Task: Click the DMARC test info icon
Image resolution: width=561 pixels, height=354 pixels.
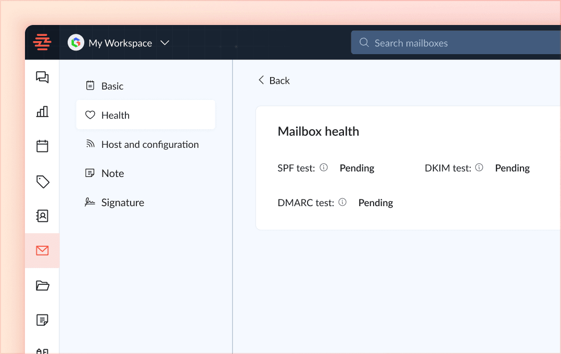Action: [x=342, y=202]
